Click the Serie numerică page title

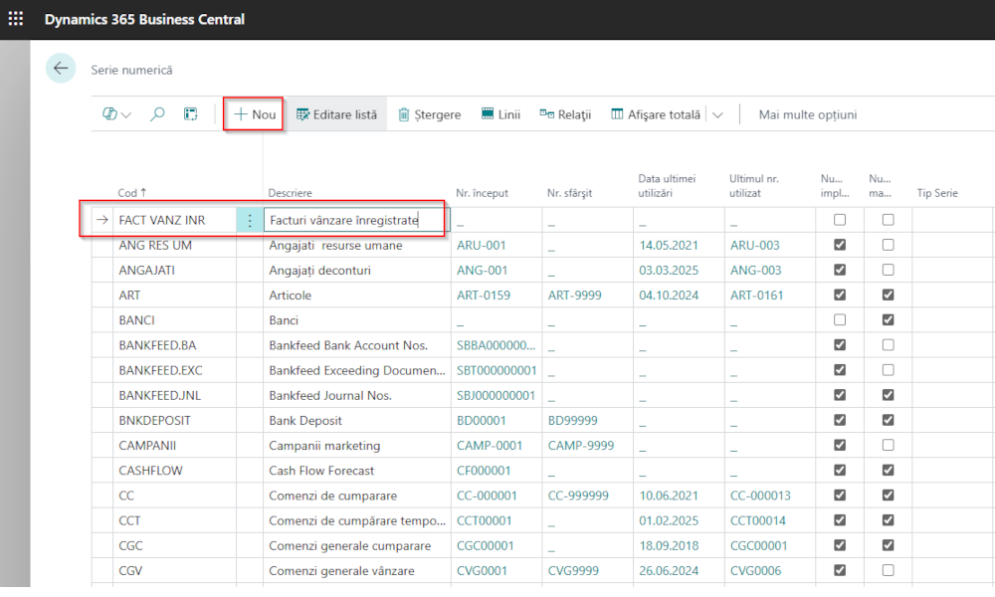(131, 70)
